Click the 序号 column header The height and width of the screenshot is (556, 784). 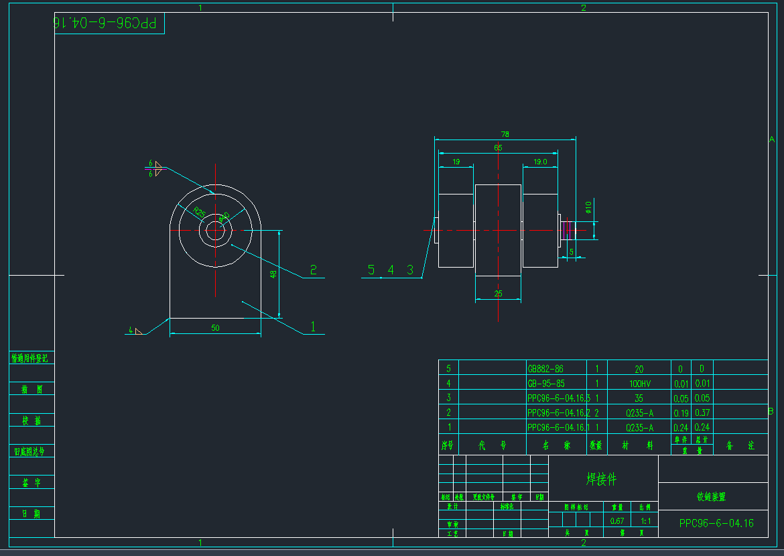click(447, 445)
